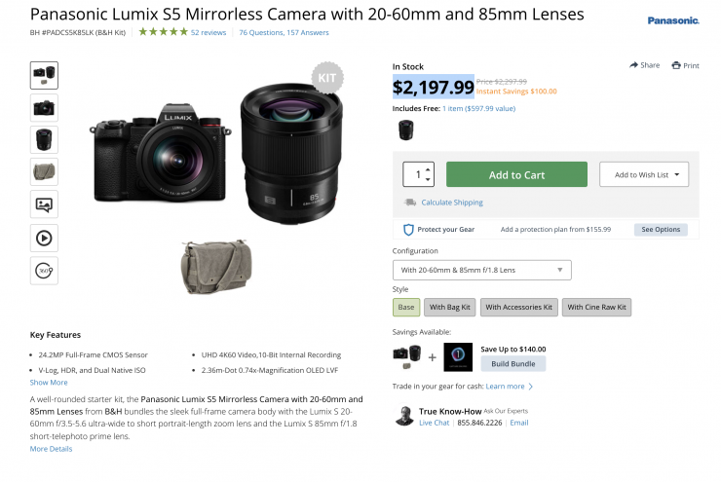Click the free lens item icon
The width and height of the screenshot is (721, 482).
coord(405,131)
